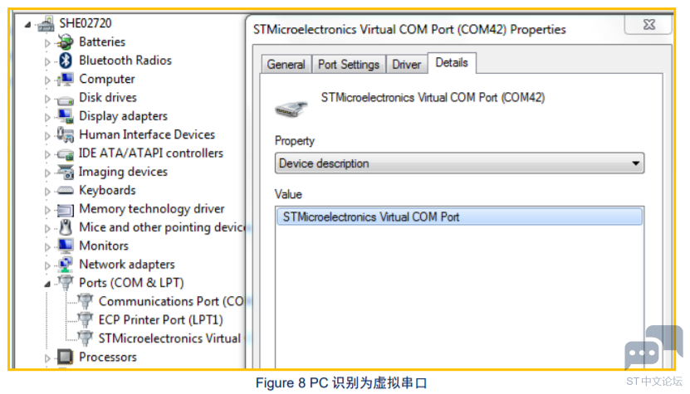This screenshot has height=394, width=690.
Task: Open the Driver tab
Action: click(407, 65)
